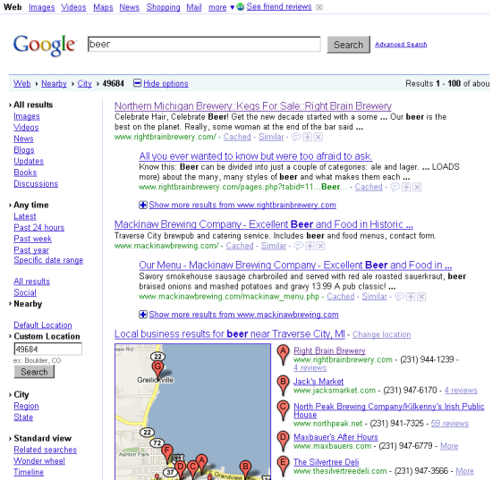Click the Google logo
501x480 pixels.
[45, 46]
